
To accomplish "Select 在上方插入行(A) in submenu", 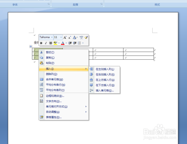I will (104, 80).
